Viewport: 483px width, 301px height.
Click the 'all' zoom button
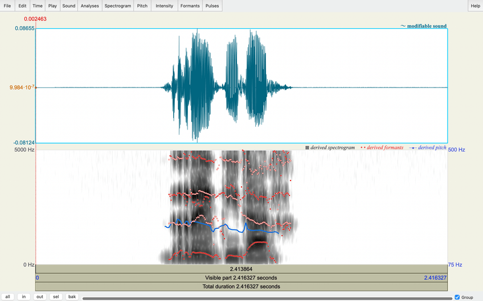pos(8,297)
